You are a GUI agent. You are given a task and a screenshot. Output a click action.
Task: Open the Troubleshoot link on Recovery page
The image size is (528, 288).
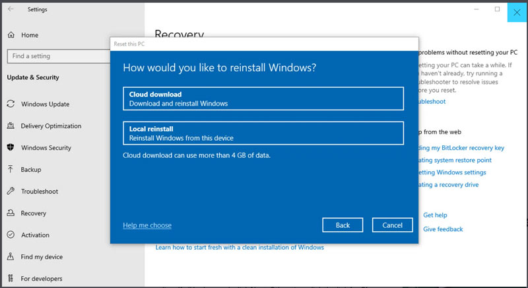pyautogui.click(x=432, y=101)
